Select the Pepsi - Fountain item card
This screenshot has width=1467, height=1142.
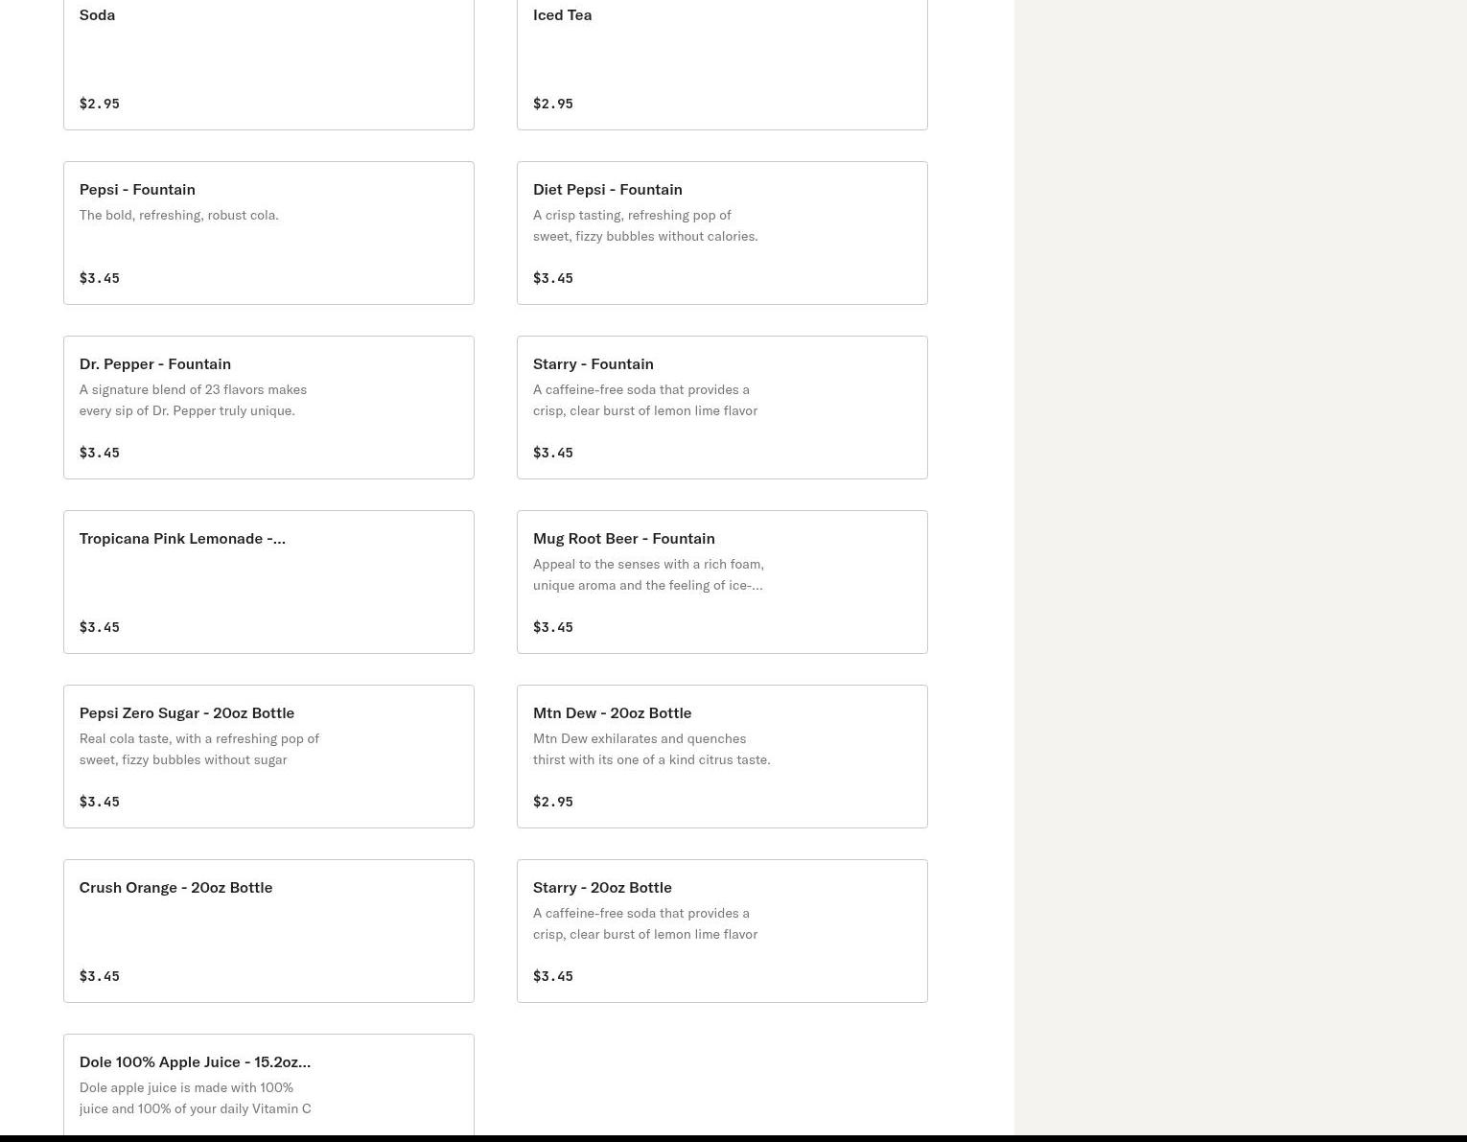[x=268, y=233]
